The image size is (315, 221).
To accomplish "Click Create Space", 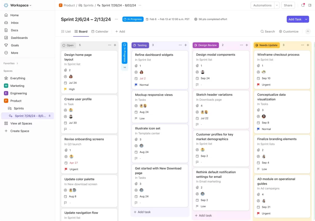I will [x=20, y=131].
